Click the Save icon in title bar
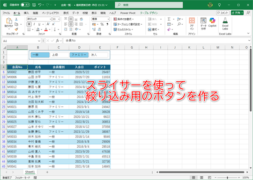The height and width of the screenshot is (180, 253). (x=34, y=5)
